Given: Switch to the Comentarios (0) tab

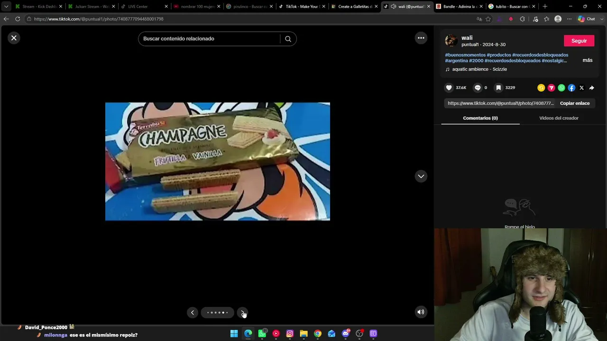Looking at the screenshot, I should click(x=480, y=118).
